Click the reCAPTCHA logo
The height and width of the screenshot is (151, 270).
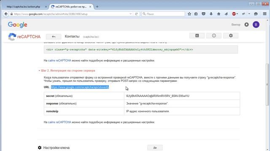click(x=24, y=36)
